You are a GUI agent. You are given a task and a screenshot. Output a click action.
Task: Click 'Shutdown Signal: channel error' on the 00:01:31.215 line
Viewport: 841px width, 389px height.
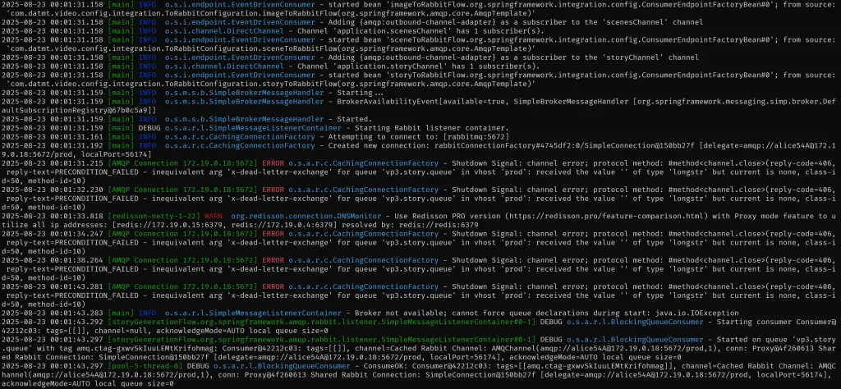point(518,162)
